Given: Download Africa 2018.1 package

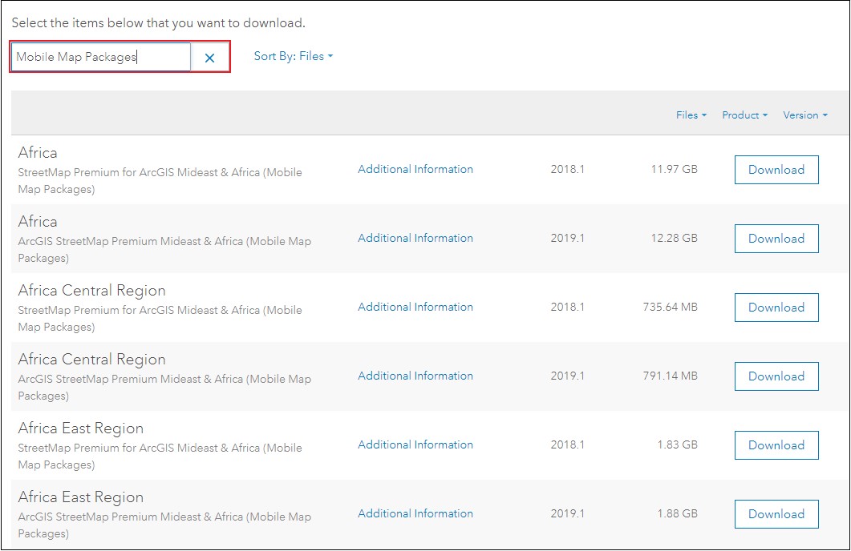Looking at the screenshot, I should [x=776, y=170].
